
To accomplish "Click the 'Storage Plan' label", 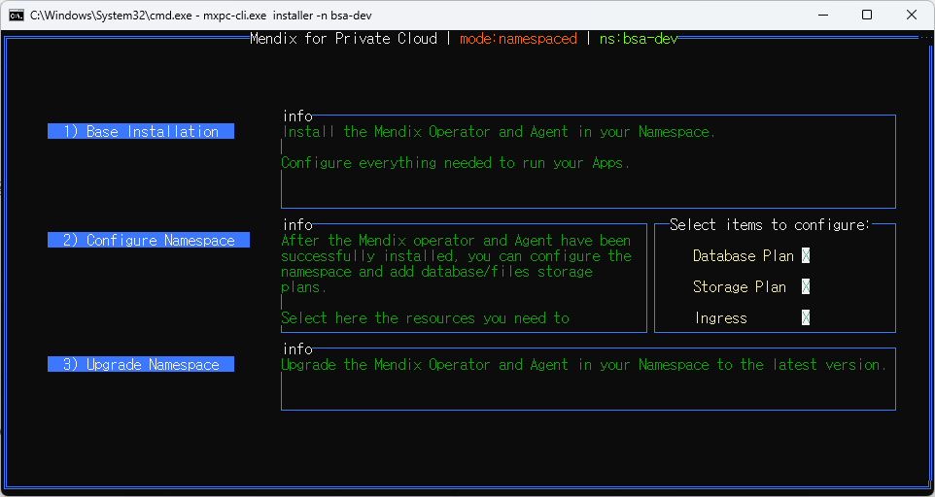I will (x=740, y=287).
